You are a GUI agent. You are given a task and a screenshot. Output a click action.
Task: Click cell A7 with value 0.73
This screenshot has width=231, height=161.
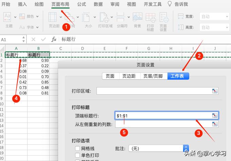tap(16, 87)
